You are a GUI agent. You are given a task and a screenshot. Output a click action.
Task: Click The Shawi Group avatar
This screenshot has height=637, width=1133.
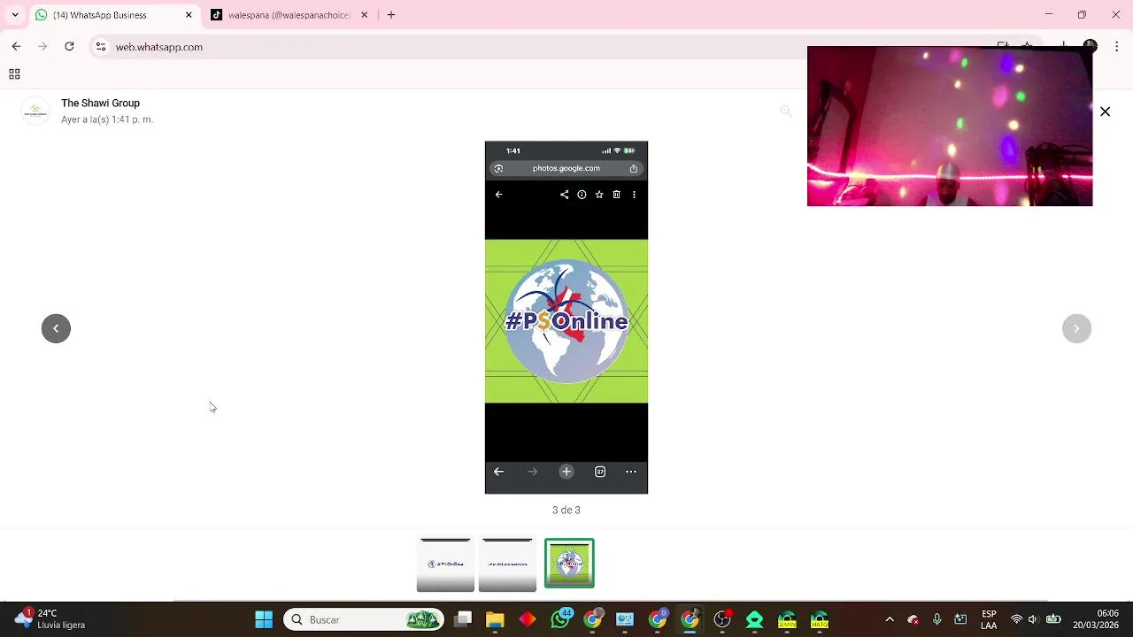pos(35,111)
